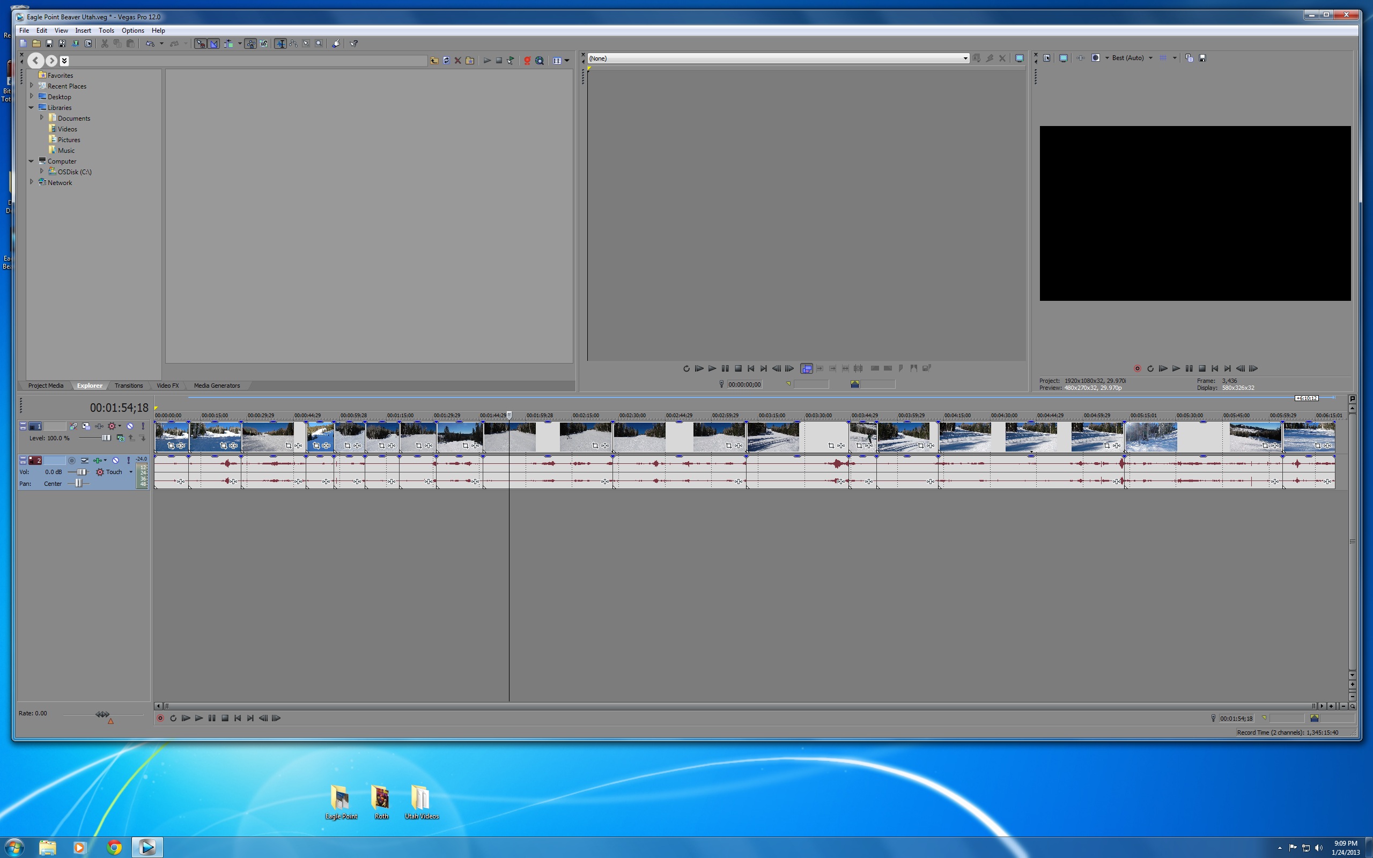This screenshot has height=858, width=1373.
Task: Click the Explorer Refresh icon
Action: 447,60
